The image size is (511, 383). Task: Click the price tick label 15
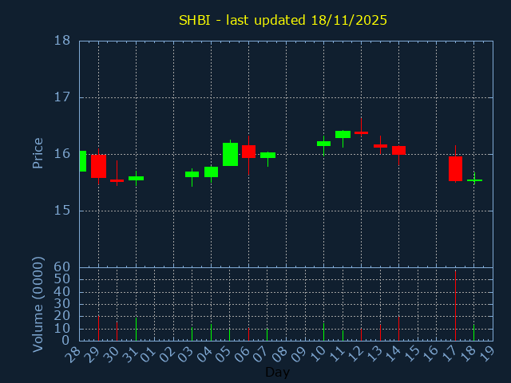61,211
